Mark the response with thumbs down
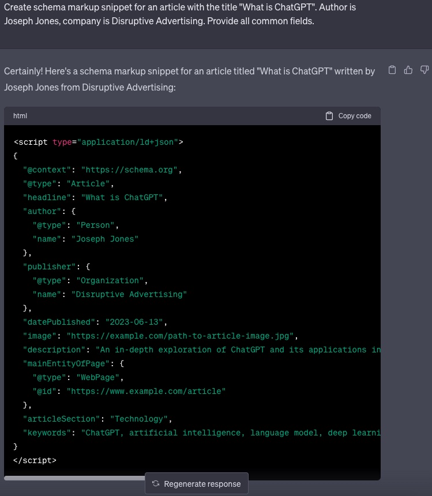Screen dimensions: 432x496 point(425,70)
